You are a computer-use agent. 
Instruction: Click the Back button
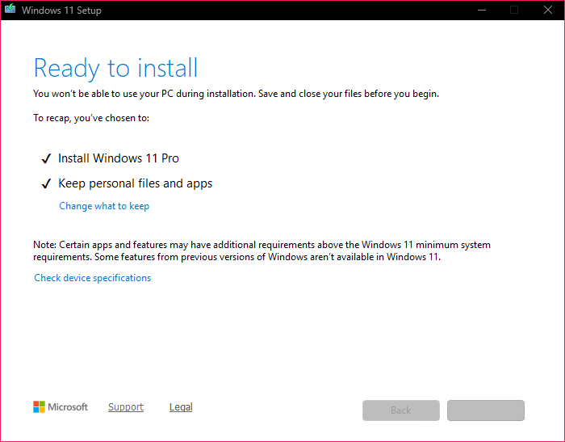point(401,410)
